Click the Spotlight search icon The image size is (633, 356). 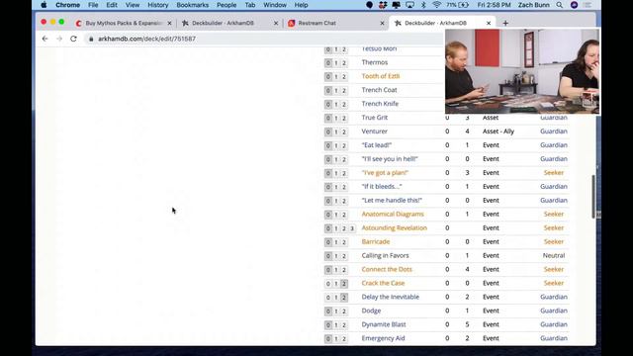[559, 5]
